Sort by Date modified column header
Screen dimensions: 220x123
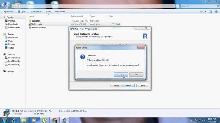tap(77, 16)
